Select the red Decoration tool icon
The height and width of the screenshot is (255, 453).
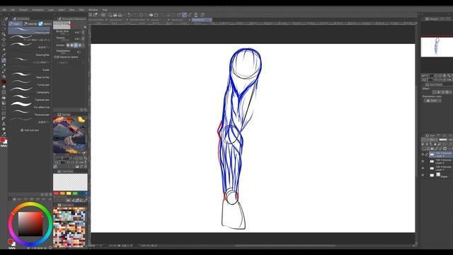pos(4,82)
